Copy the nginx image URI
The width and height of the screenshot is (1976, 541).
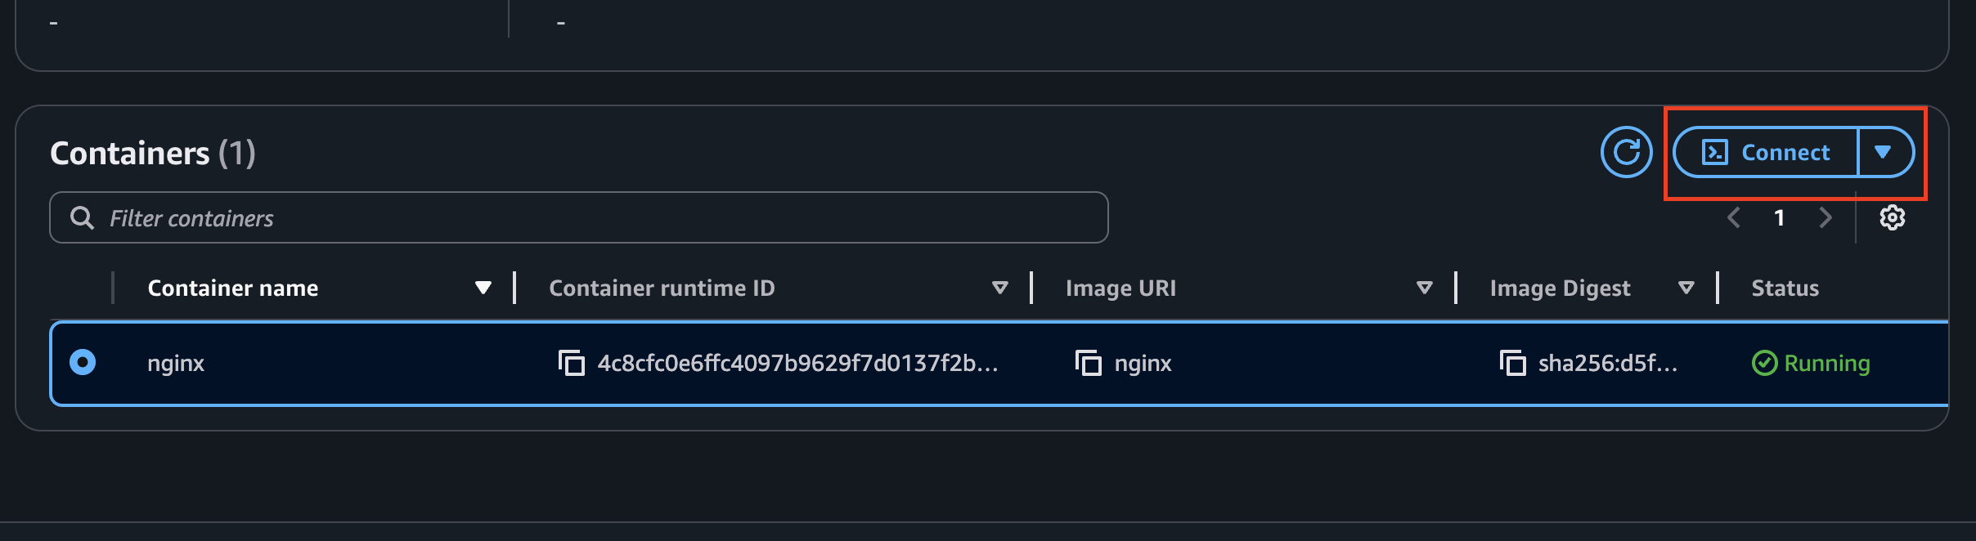click(1089, 363)
